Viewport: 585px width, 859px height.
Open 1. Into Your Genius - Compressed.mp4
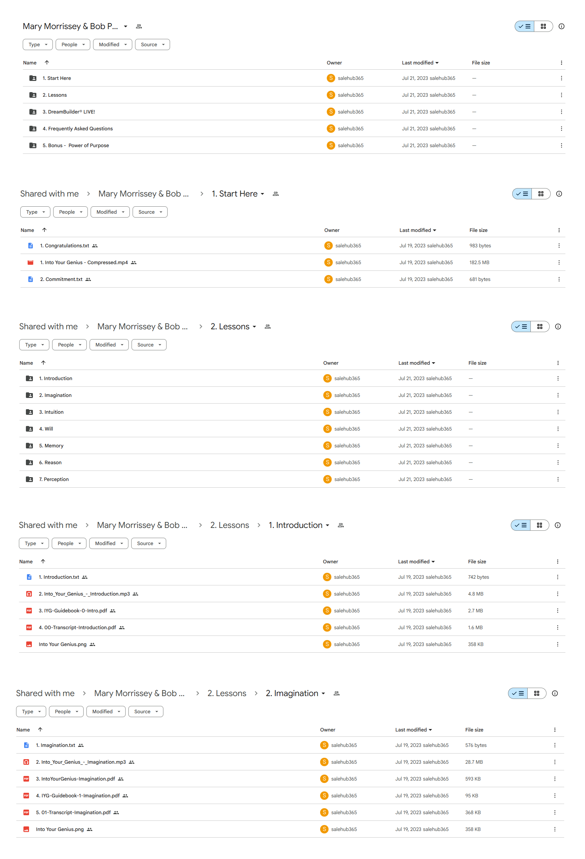tap(84, 262)
